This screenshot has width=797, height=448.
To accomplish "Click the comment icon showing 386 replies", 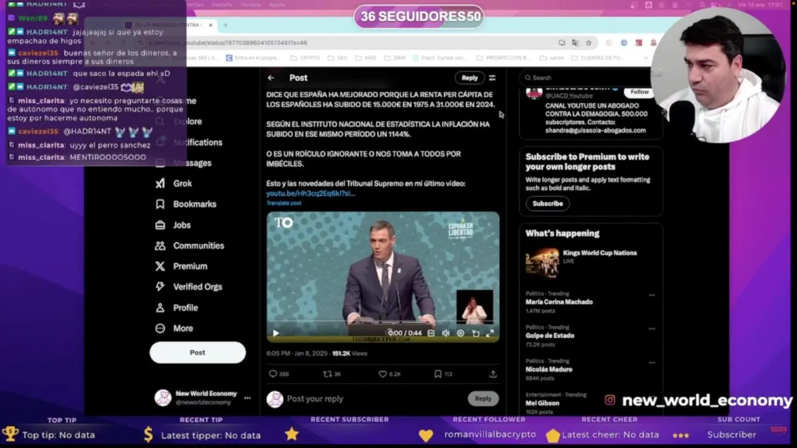I will (273, 374).
